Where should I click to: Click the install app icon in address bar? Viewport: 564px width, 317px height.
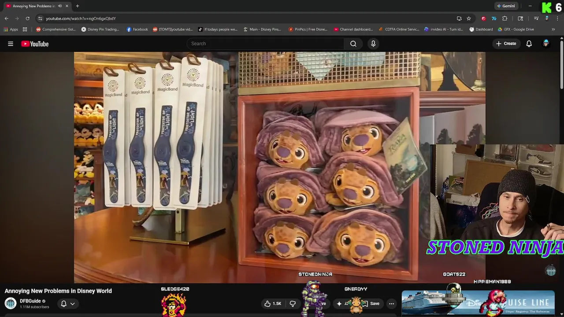(x=459, y=18)
